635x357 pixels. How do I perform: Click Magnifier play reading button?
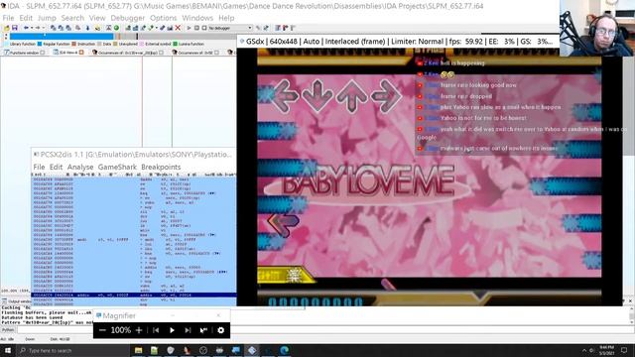pos(172,330)
